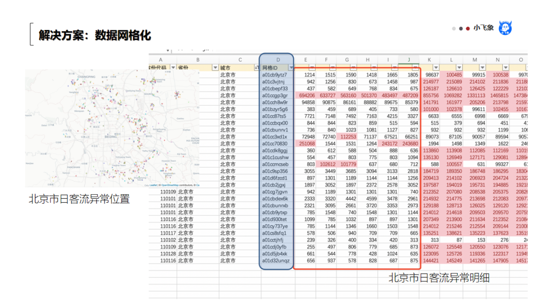
Task: Click the highlighted cell 251068
Action: click(x=305, y=144)
